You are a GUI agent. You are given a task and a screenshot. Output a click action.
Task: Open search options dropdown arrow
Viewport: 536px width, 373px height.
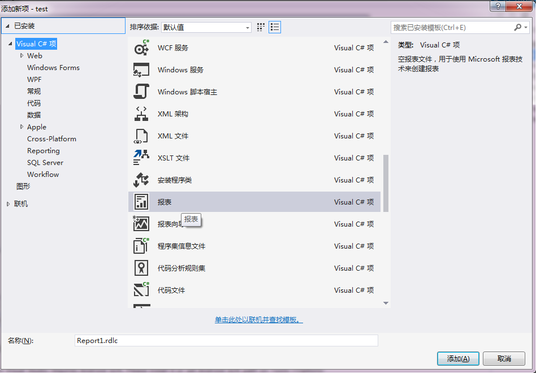click(x=526, y=27)
